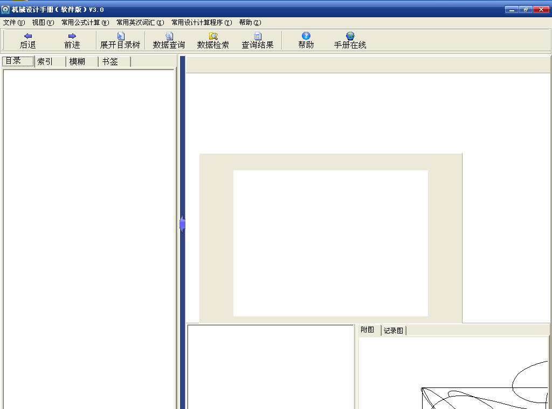The height and width of the screenshot is (409, 552).
Task: Click the lower-left text box panel
Action: pos(271,367)
